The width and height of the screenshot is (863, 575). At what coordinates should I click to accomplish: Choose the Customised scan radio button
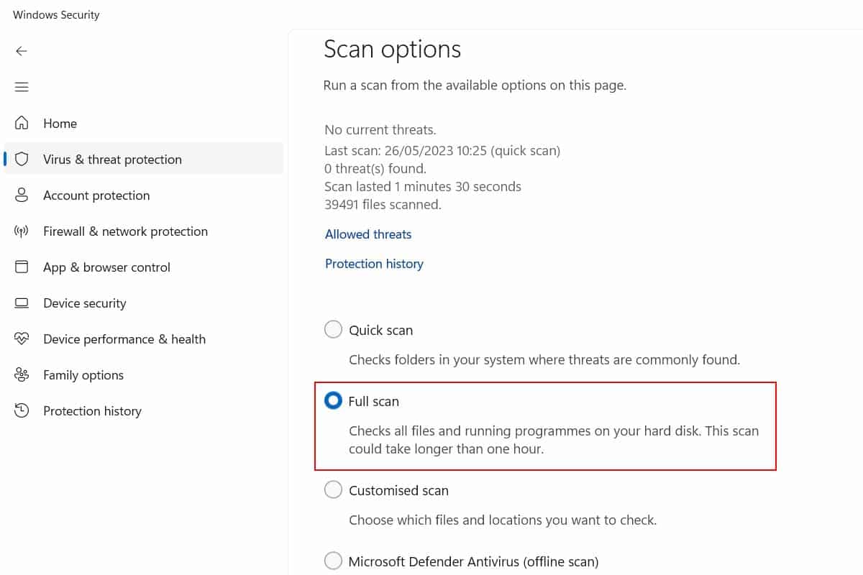click(333, 490)
